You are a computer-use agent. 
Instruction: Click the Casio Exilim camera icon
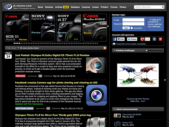pyautogui.click(x=117, y=116)
